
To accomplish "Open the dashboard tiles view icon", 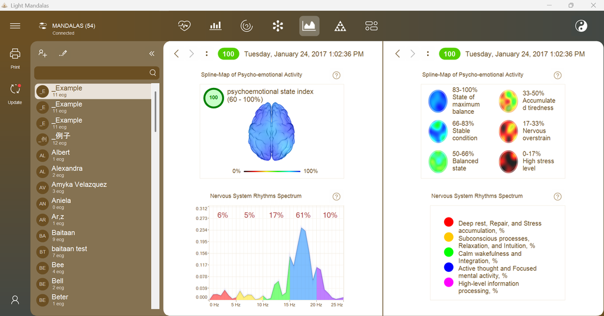I will (x=372, y=26).
